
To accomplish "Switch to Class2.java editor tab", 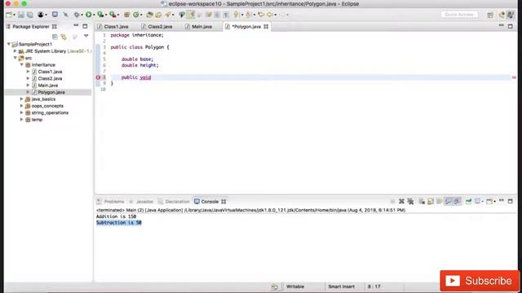I will pos(160,27).
